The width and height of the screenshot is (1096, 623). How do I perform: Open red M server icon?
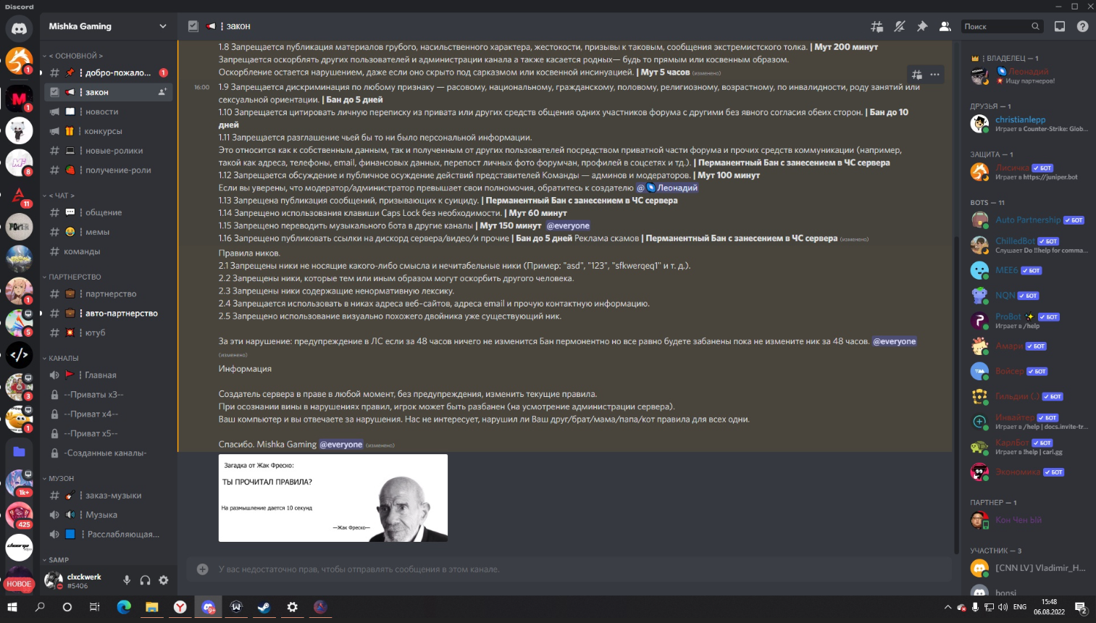point(19,97)
